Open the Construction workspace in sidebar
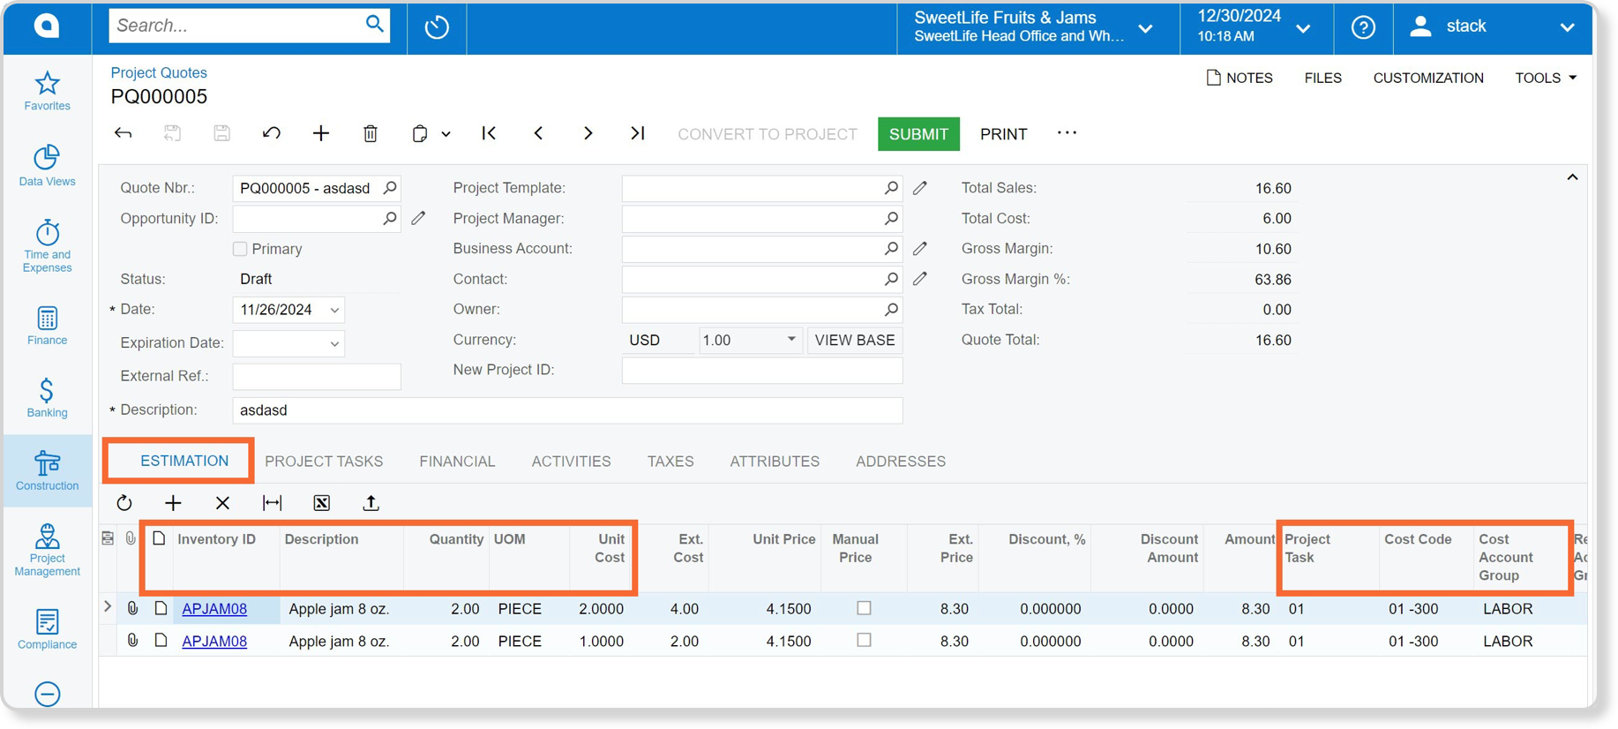 point(47,470)
